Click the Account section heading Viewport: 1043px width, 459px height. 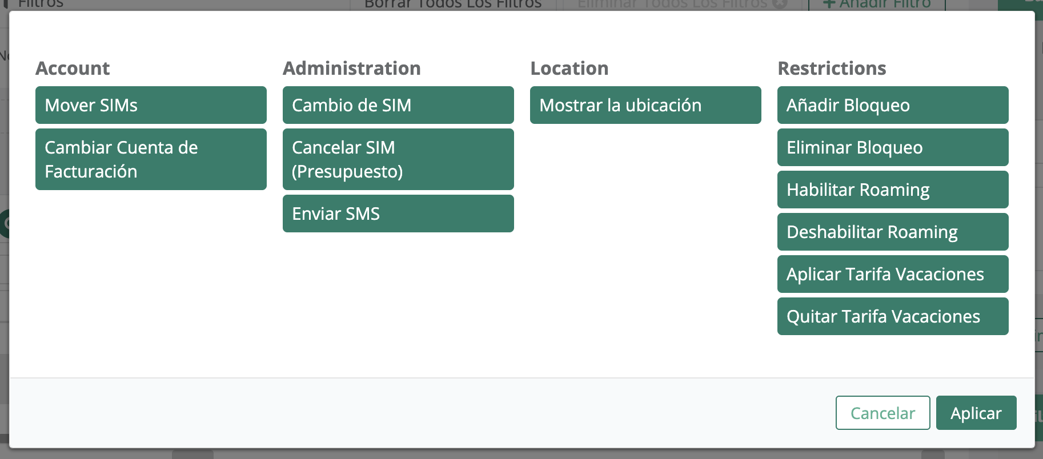click(x=73, y=69)
